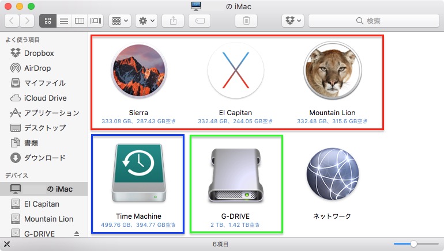Click the El Capitan name label in the main pane
The width and height of the screenshot is (444, 251).
coord(235,113)
